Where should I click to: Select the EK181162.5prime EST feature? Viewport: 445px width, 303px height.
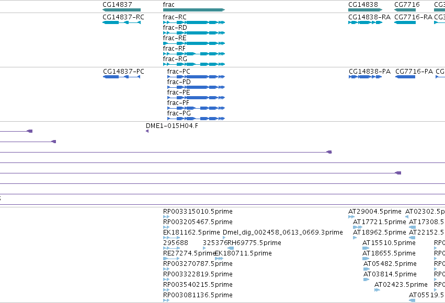(x=172, y=238)
